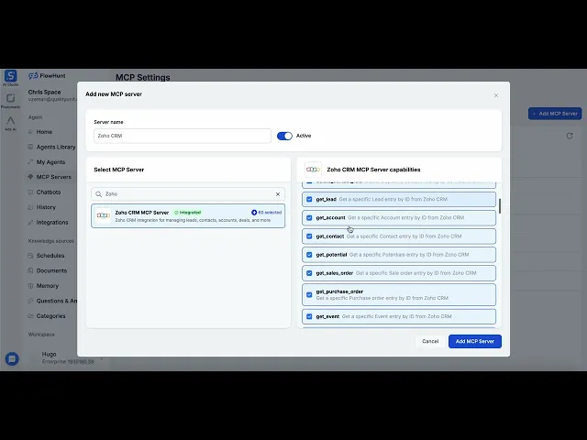Click the Zoho search input field
The image size is (587, 440).
[x=188, y=194]
